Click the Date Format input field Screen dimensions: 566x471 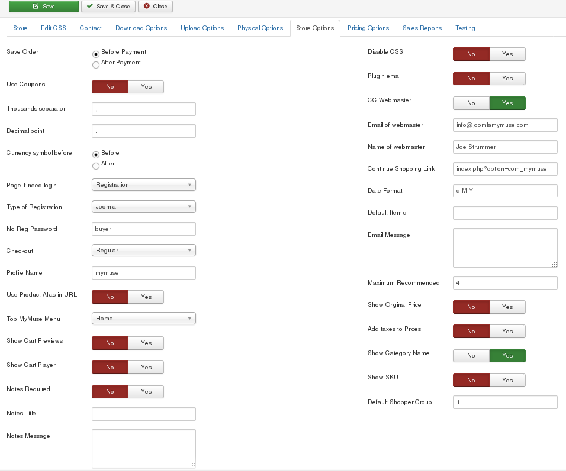[x=505, y=191]
